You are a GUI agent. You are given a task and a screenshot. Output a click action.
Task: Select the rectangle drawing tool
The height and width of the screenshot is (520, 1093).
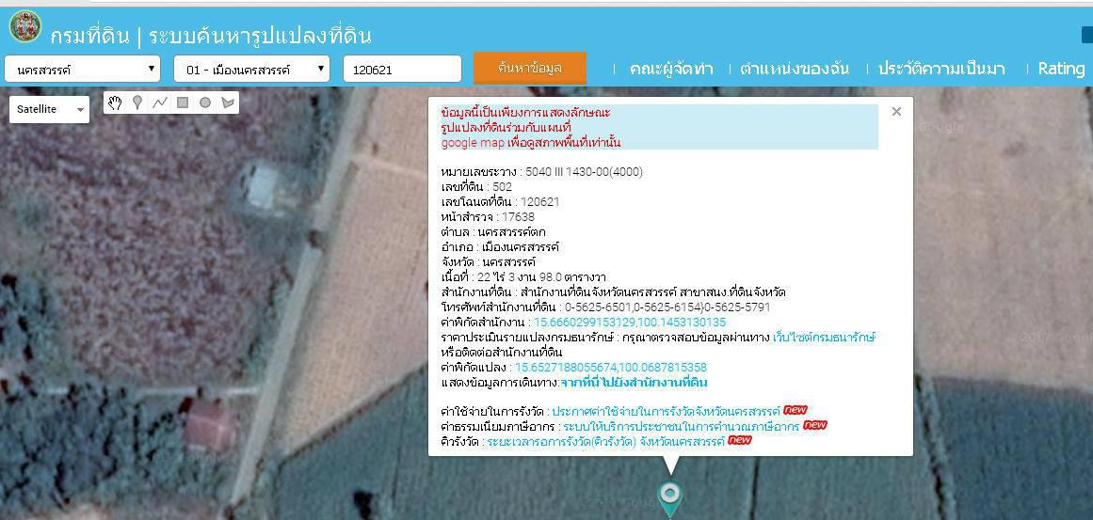pos(183,103)
